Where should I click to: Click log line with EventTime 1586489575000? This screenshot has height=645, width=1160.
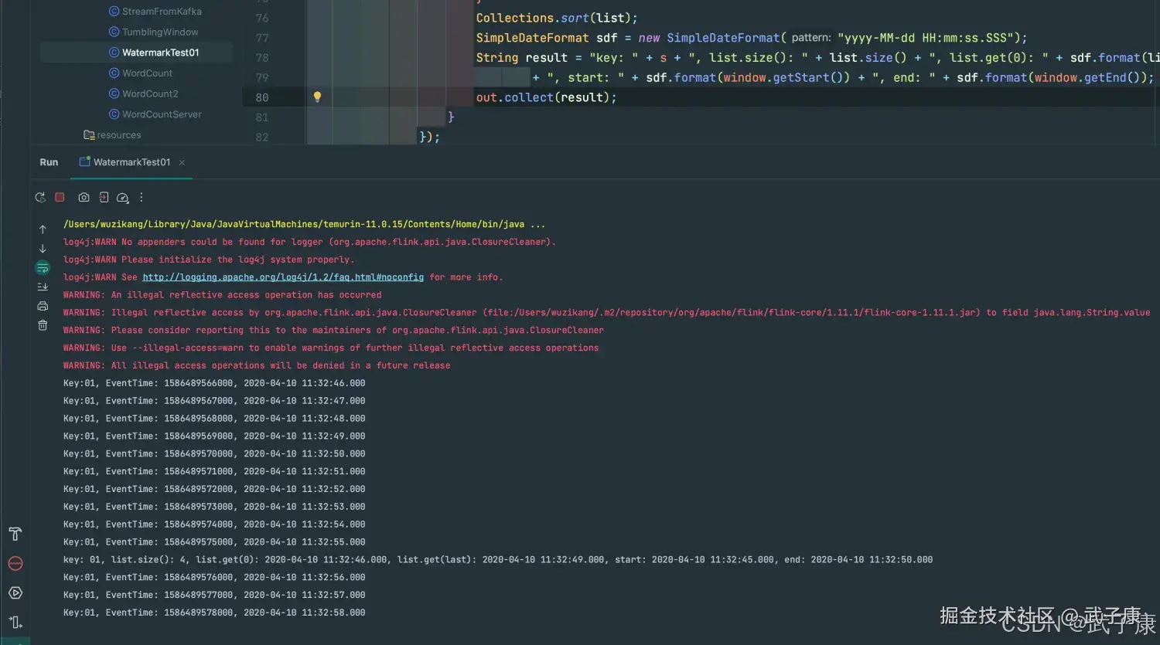214,542
